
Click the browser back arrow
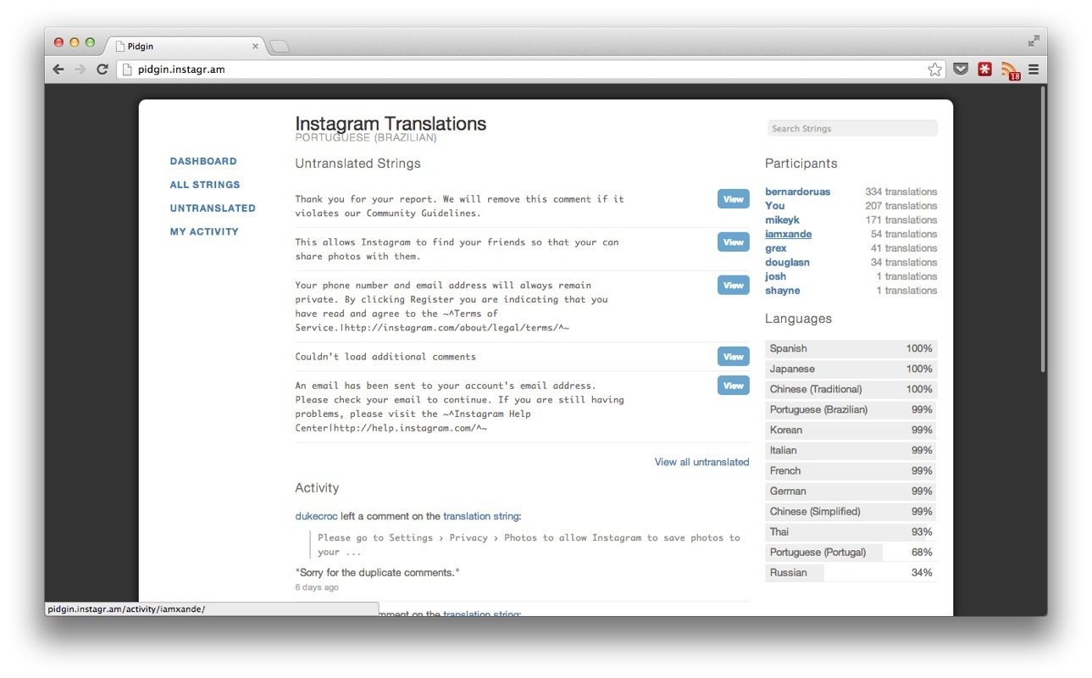(58, 69)
